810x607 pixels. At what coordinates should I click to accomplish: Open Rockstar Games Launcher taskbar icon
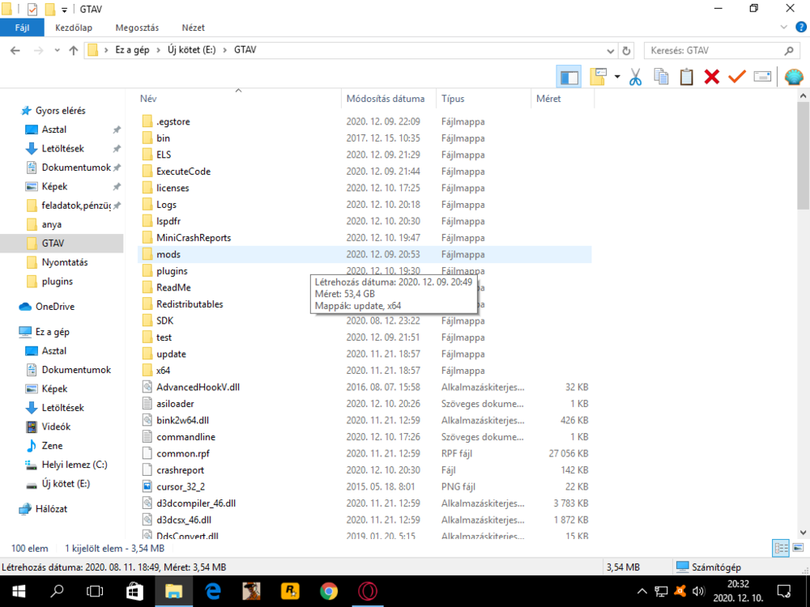coord(290,592)
